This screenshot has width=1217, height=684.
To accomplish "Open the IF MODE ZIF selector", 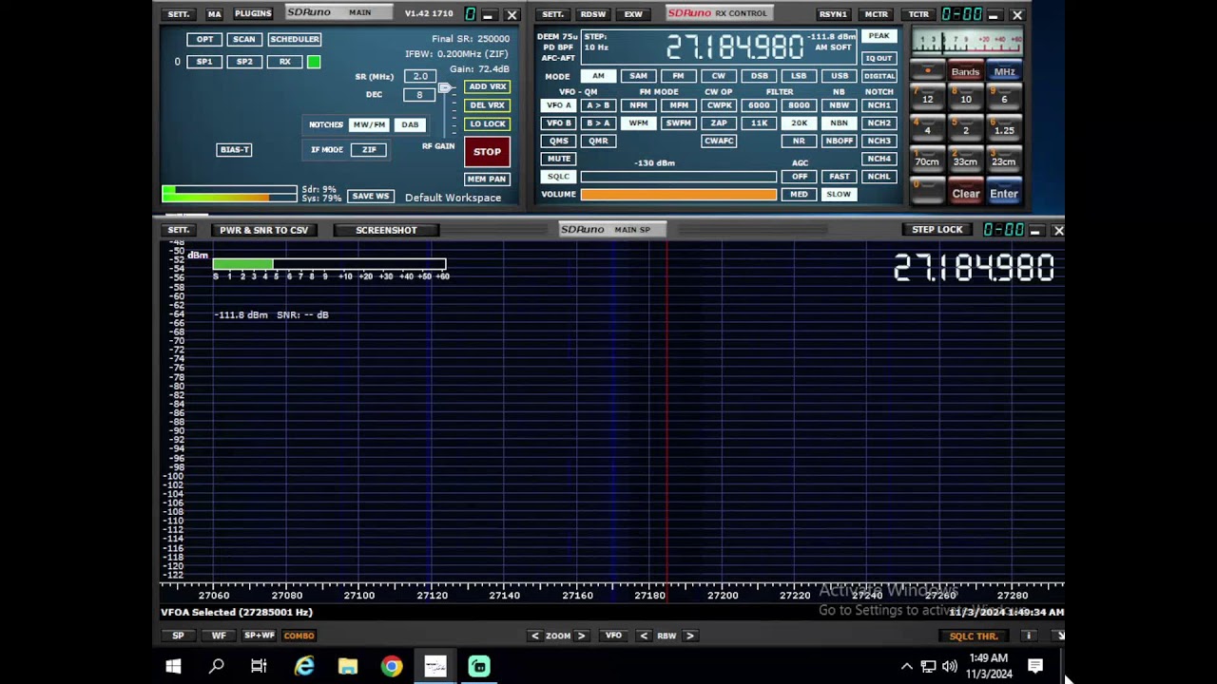I will 369,150.
